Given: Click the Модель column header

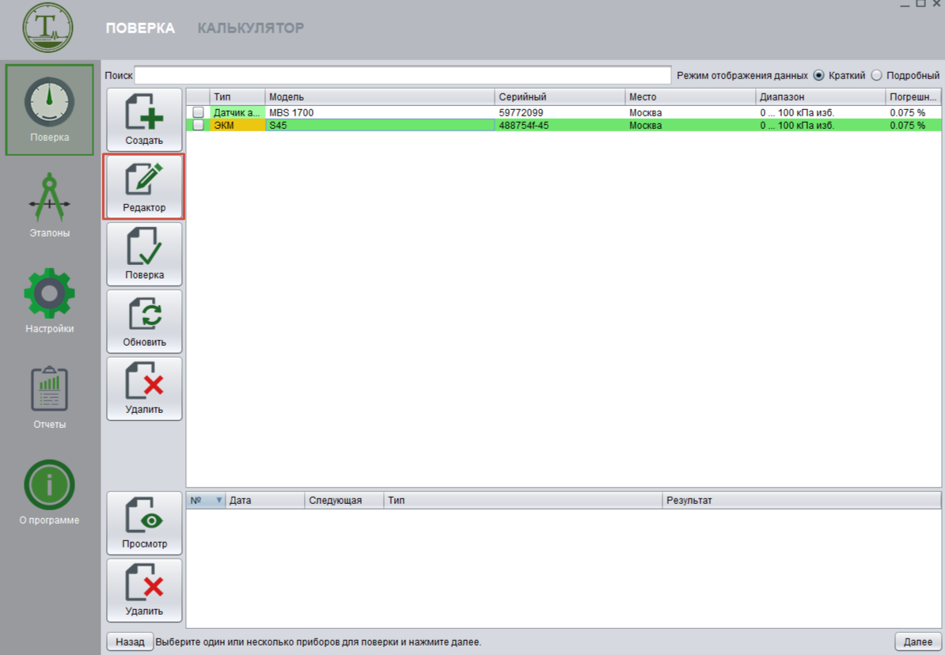Looking at the screenshot, I should pyautogui.click(x=380, y=97).
